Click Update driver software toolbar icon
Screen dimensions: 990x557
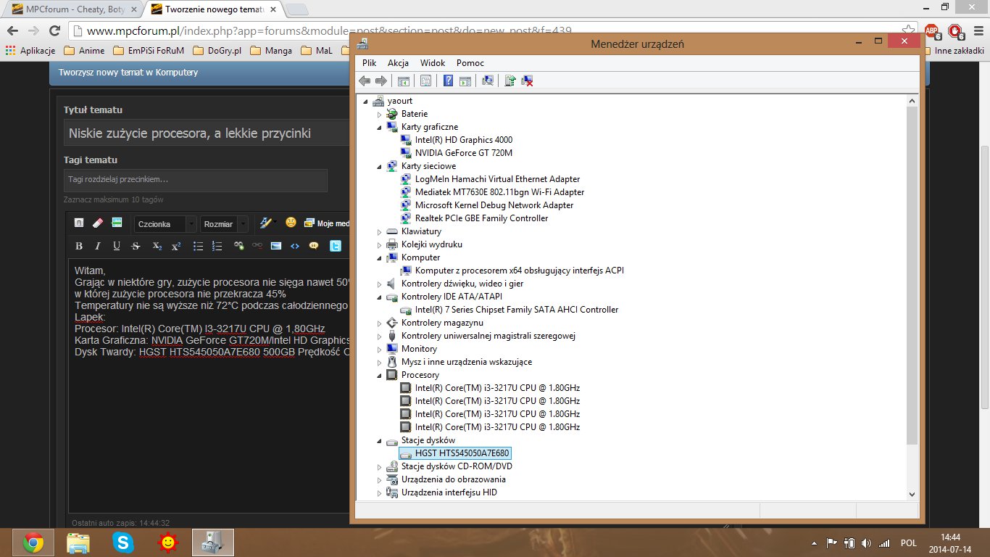(509, 81)
